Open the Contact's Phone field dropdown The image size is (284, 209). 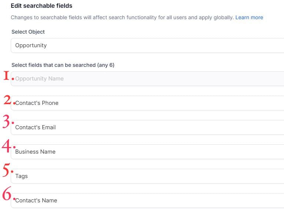(x=148, y=103)
